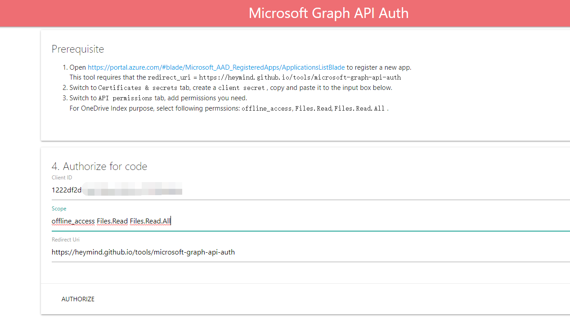Click 'client secret' code text in step 2
Screen dimensions: 570x317
tap(242, 88)
